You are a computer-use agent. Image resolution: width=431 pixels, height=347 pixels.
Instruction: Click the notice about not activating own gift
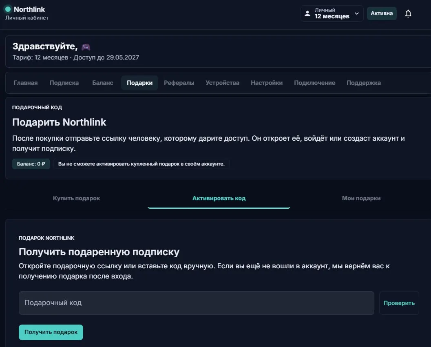(x=141, y=164)
